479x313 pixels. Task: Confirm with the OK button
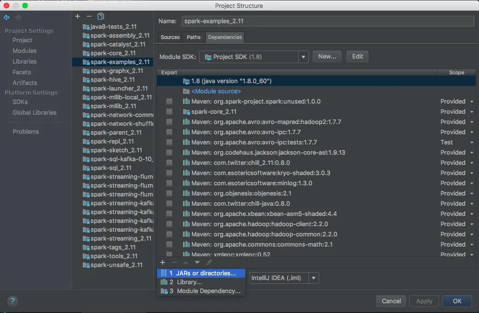(x=457, y=301)
